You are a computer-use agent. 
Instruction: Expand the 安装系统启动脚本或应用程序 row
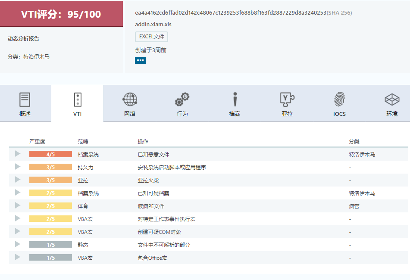pyautogui.click(x=18, y=166)
